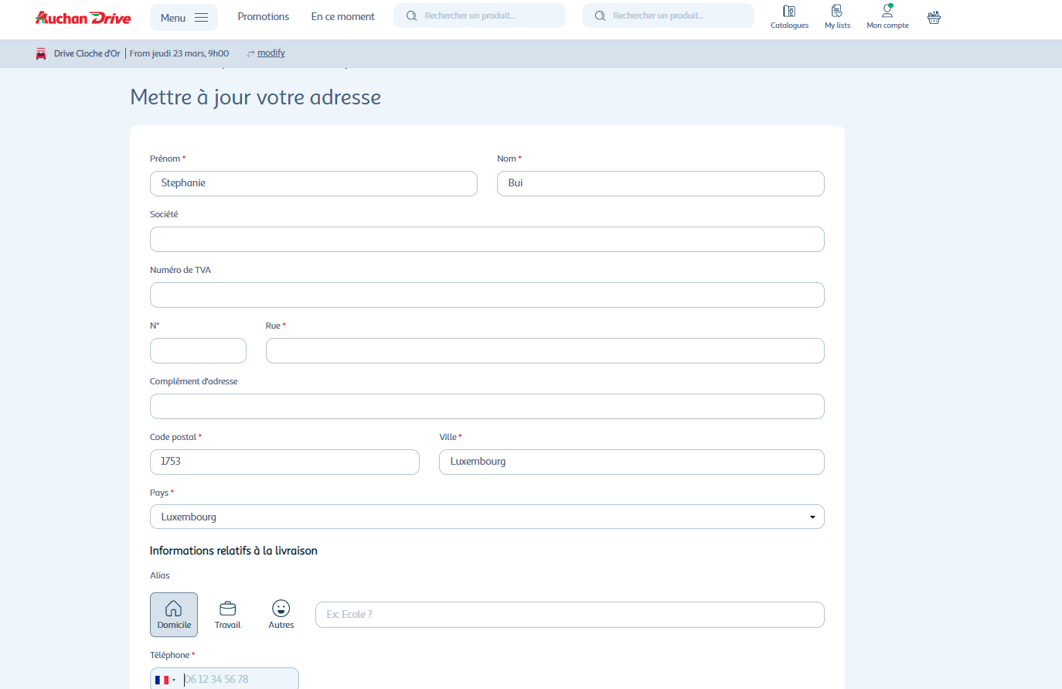
Task: Select the Domicile home alias
Action: 174,614
